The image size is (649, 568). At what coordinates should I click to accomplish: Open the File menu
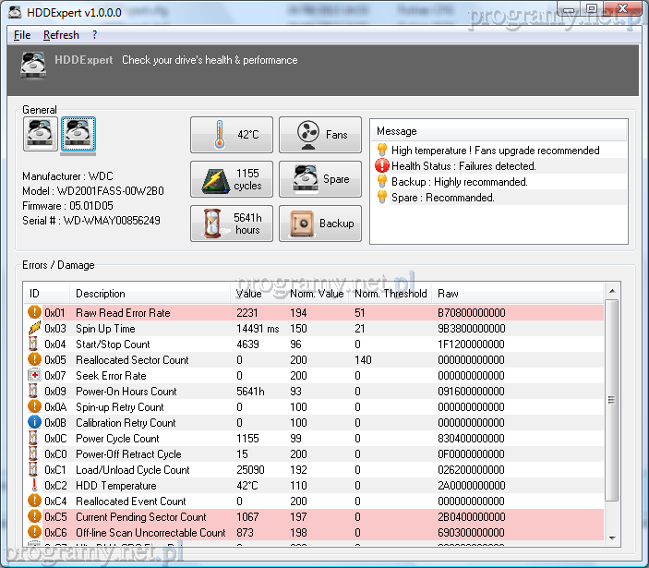[22, 35]
